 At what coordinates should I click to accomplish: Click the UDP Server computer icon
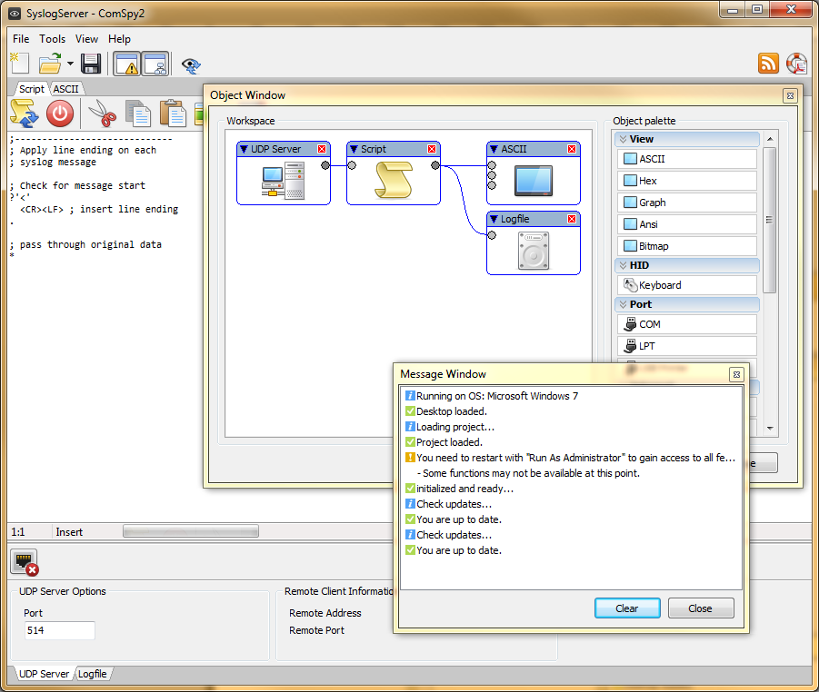pyautogui.click(x=283, y=181)
